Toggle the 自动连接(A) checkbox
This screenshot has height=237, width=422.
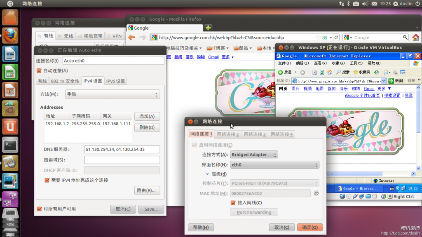[39, 70]
